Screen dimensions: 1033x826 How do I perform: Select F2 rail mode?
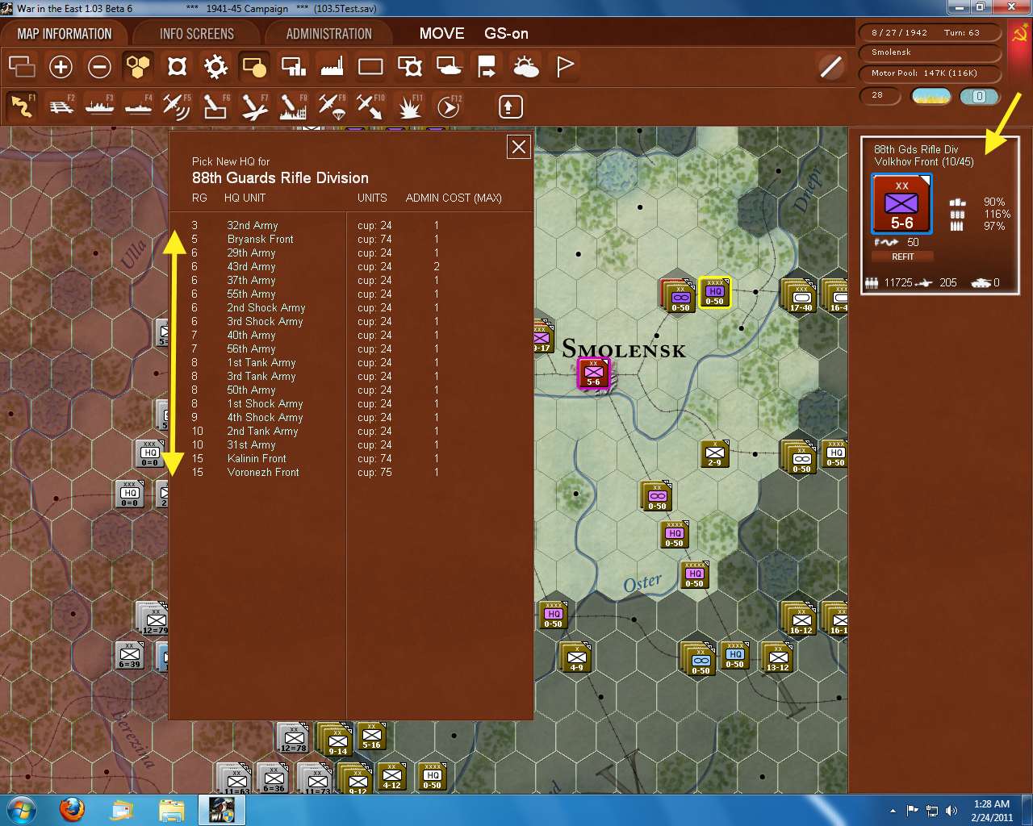61,106
